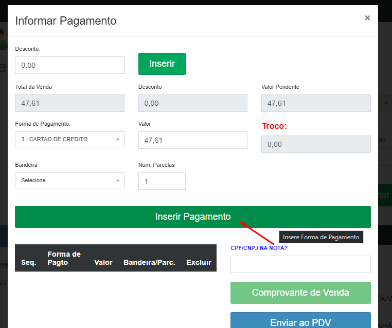Click the Valor Pendente field
This screenshot has height=328, width=392.
tap(315, 103)
